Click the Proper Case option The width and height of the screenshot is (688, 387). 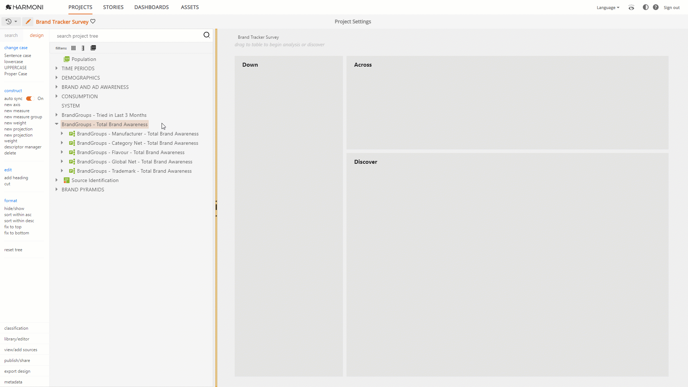pos(16,74)
